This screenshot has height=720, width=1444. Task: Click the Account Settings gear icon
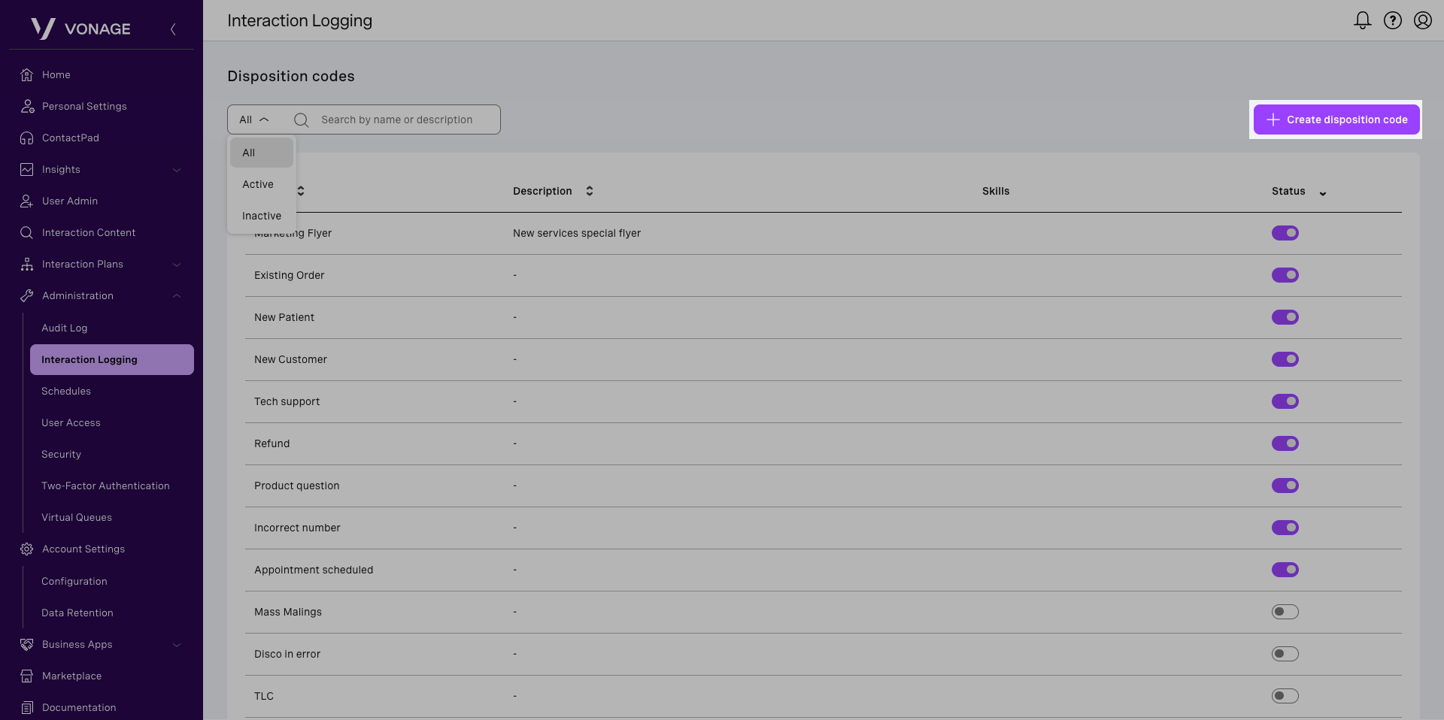pos(27,549)
